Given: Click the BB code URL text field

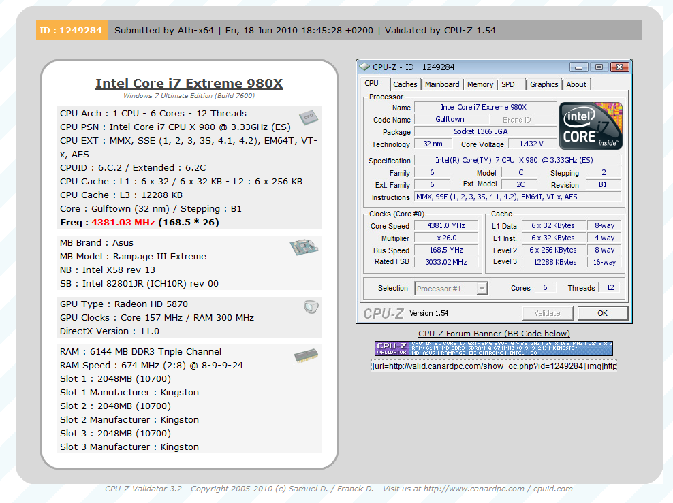Looking at the screenshot, I should click(x=495, y=366).
